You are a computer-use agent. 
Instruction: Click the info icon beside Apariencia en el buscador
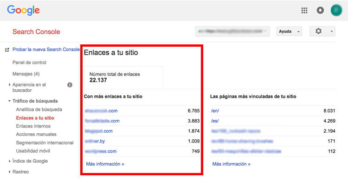(x=70, y=85)
